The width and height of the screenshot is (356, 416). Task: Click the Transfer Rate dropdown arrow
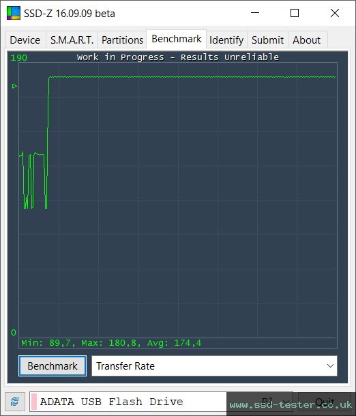330,366
